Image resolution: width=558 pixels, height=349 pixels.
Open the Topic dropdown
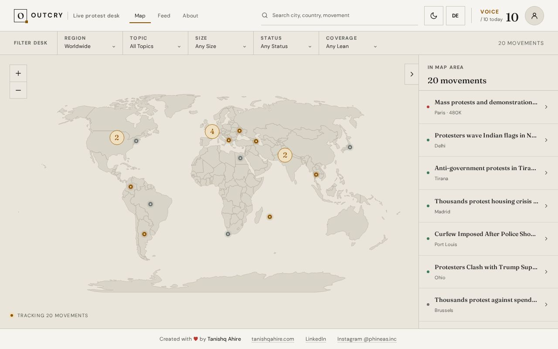click(x=155, y=43)
